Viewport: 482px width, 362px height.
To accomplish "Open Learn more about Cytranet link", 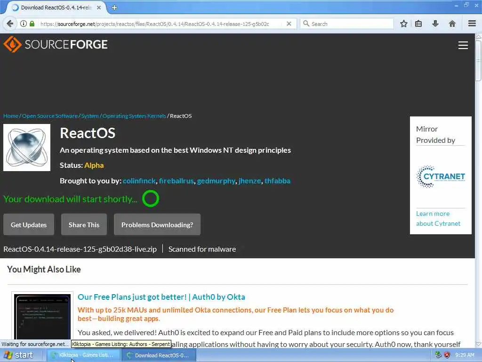I will tap(438, 219).
